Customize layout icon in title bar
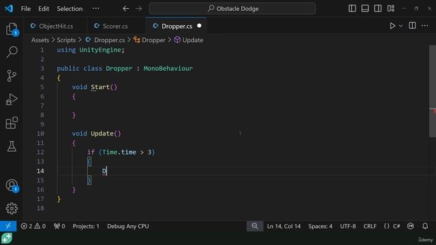Screen dimensions: 436x245 tap(390, 8)
